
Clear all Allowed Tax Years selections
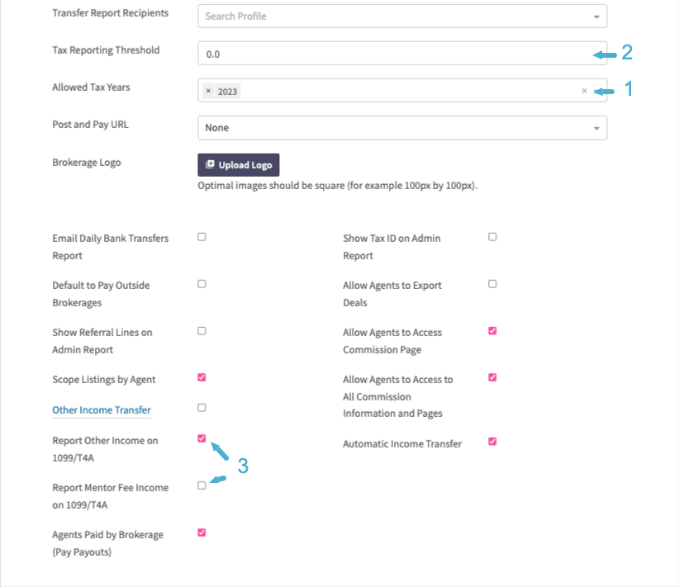[x=584, y=91]
